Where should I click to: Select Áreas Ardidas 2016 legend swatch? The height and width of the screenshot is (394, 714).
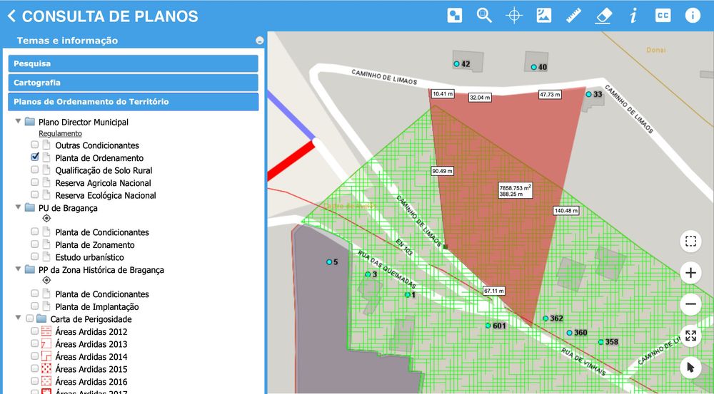coord(46,381)
